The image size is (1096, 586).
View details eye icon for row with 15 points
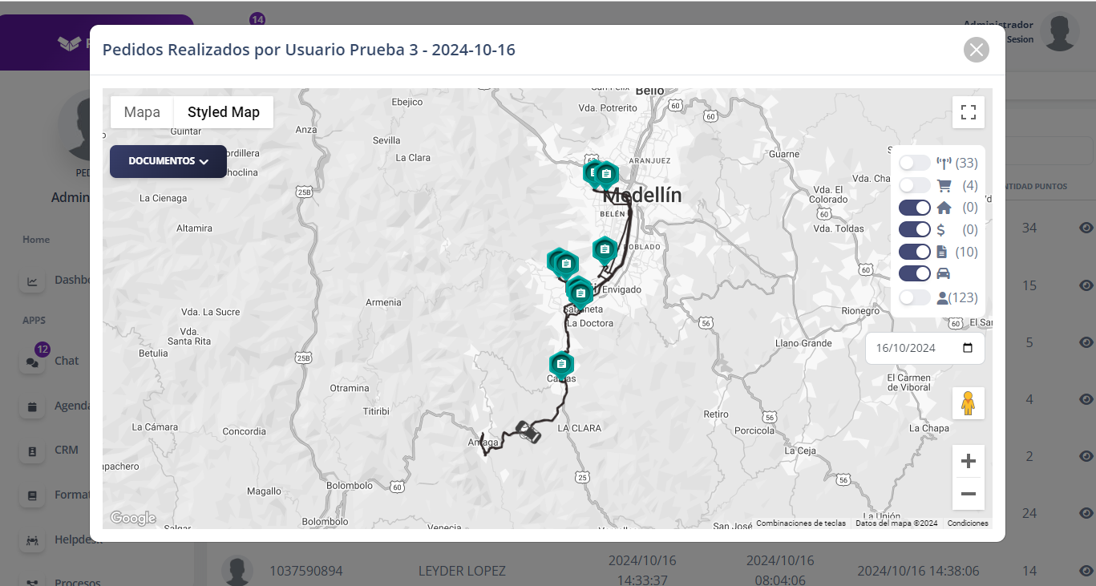click(x=1086, y=285)
